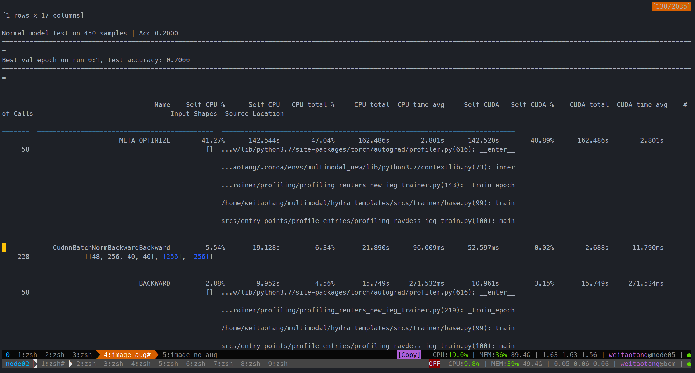
Task: Click the CPU time avg column header
Action: [421, 105]
